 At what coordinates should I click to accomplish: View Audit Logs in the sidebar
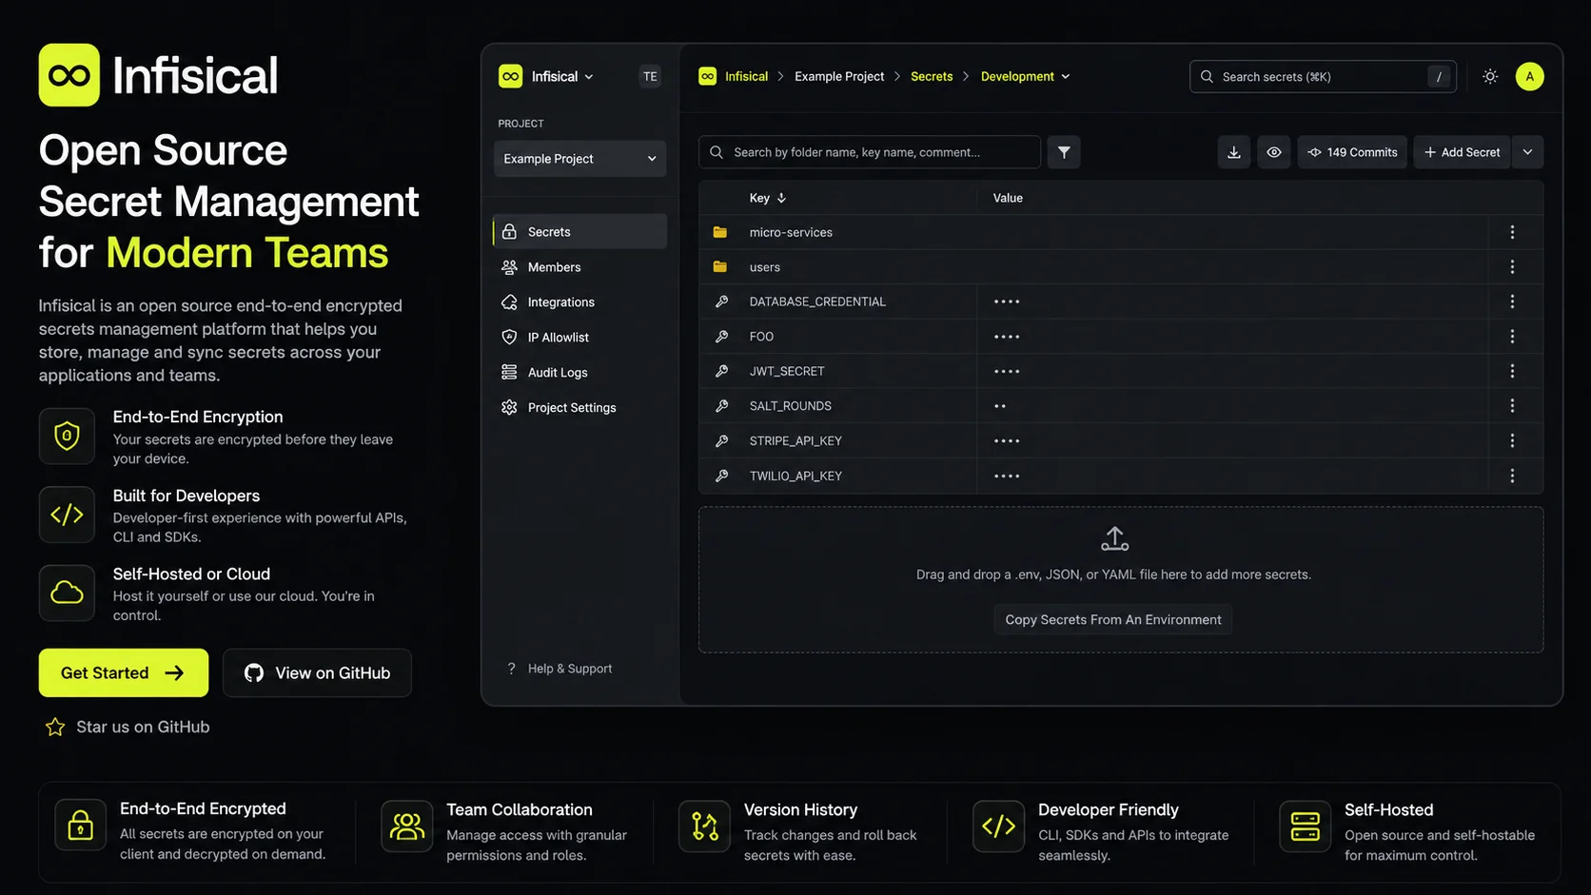coord(579,373)
